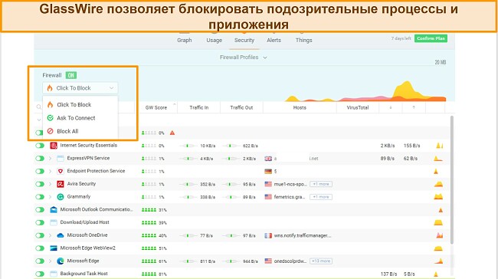Expand the Grammarly row
Image resolution: width=498 pixels, height=279 pixels.
click(50, 197)
